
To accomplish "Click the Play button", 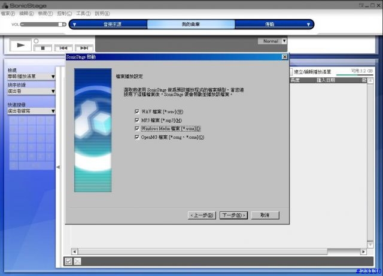I will pyautogui.click(x=20, y=45).
